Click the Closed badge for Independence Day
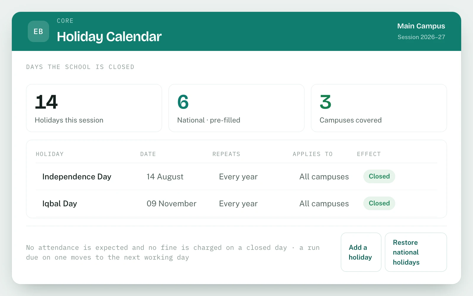Image resolution: width=473 pixels, height=296 pixels. (379, 176)
